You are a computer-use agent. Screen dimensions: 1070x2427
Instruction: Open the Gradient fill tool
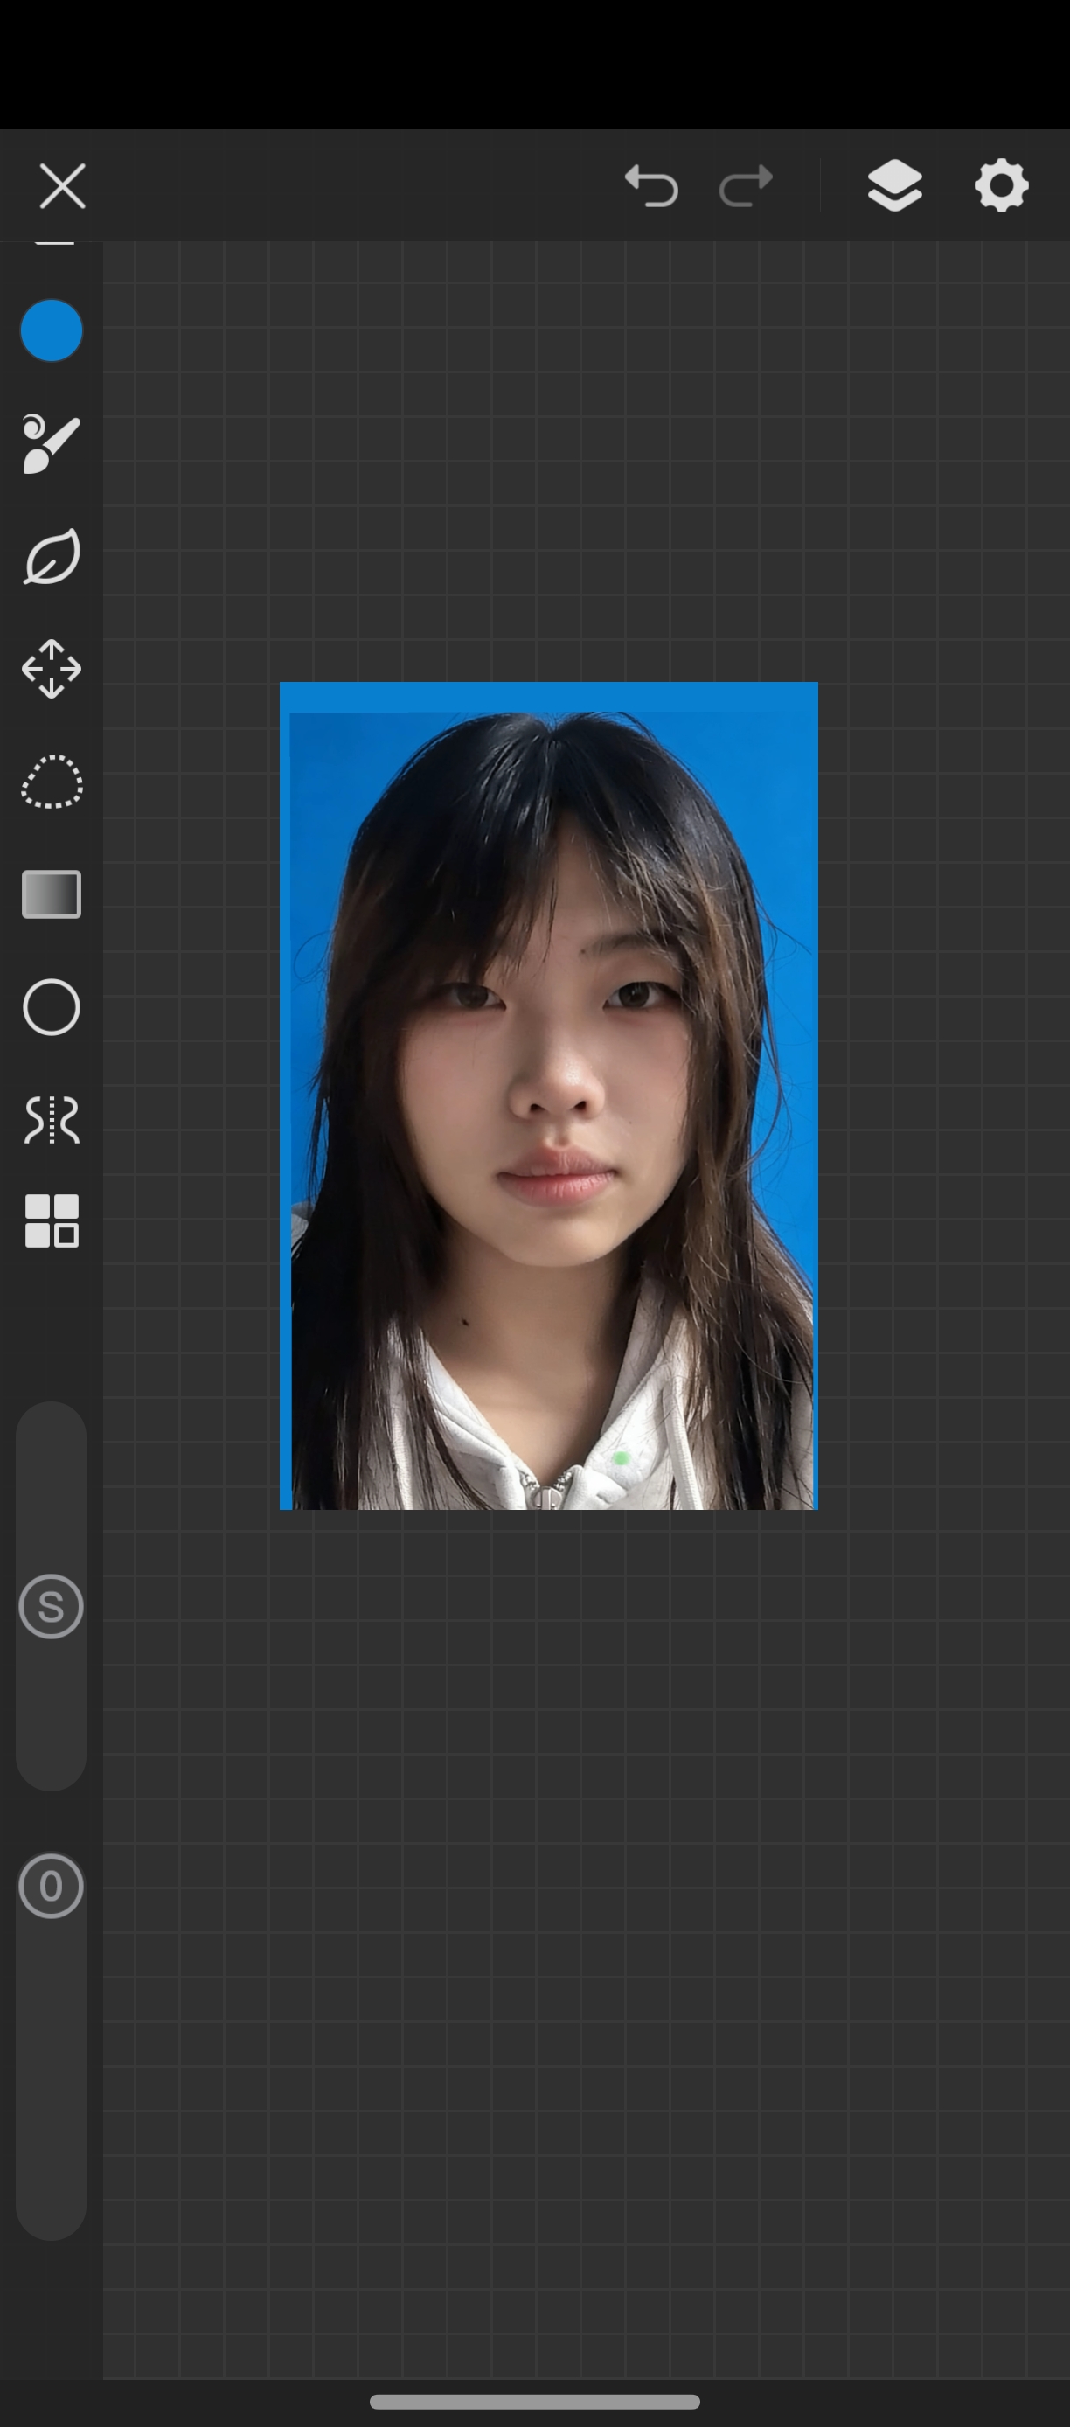pos(51,894)
